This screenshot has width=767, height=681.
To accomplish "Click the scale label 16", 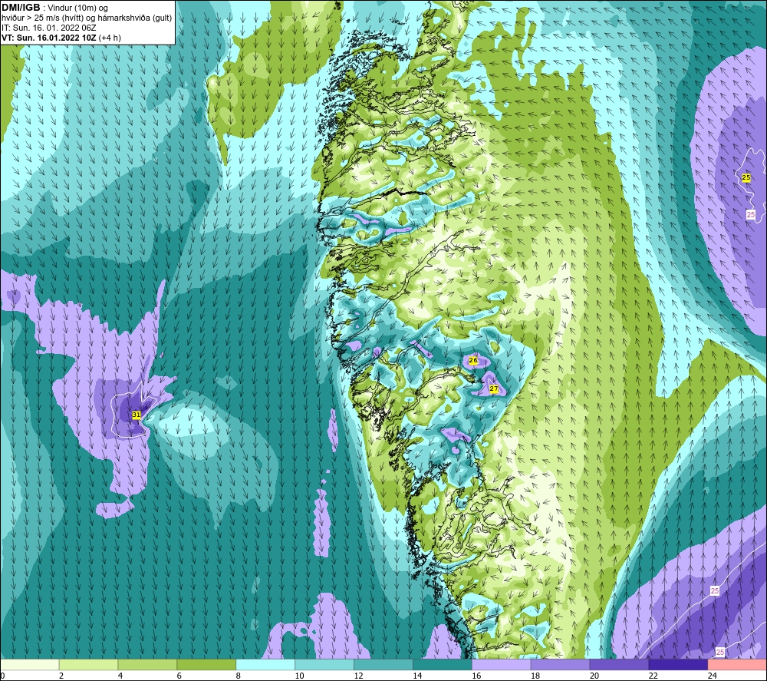I will pyautogui.click(x=476, y=676).
